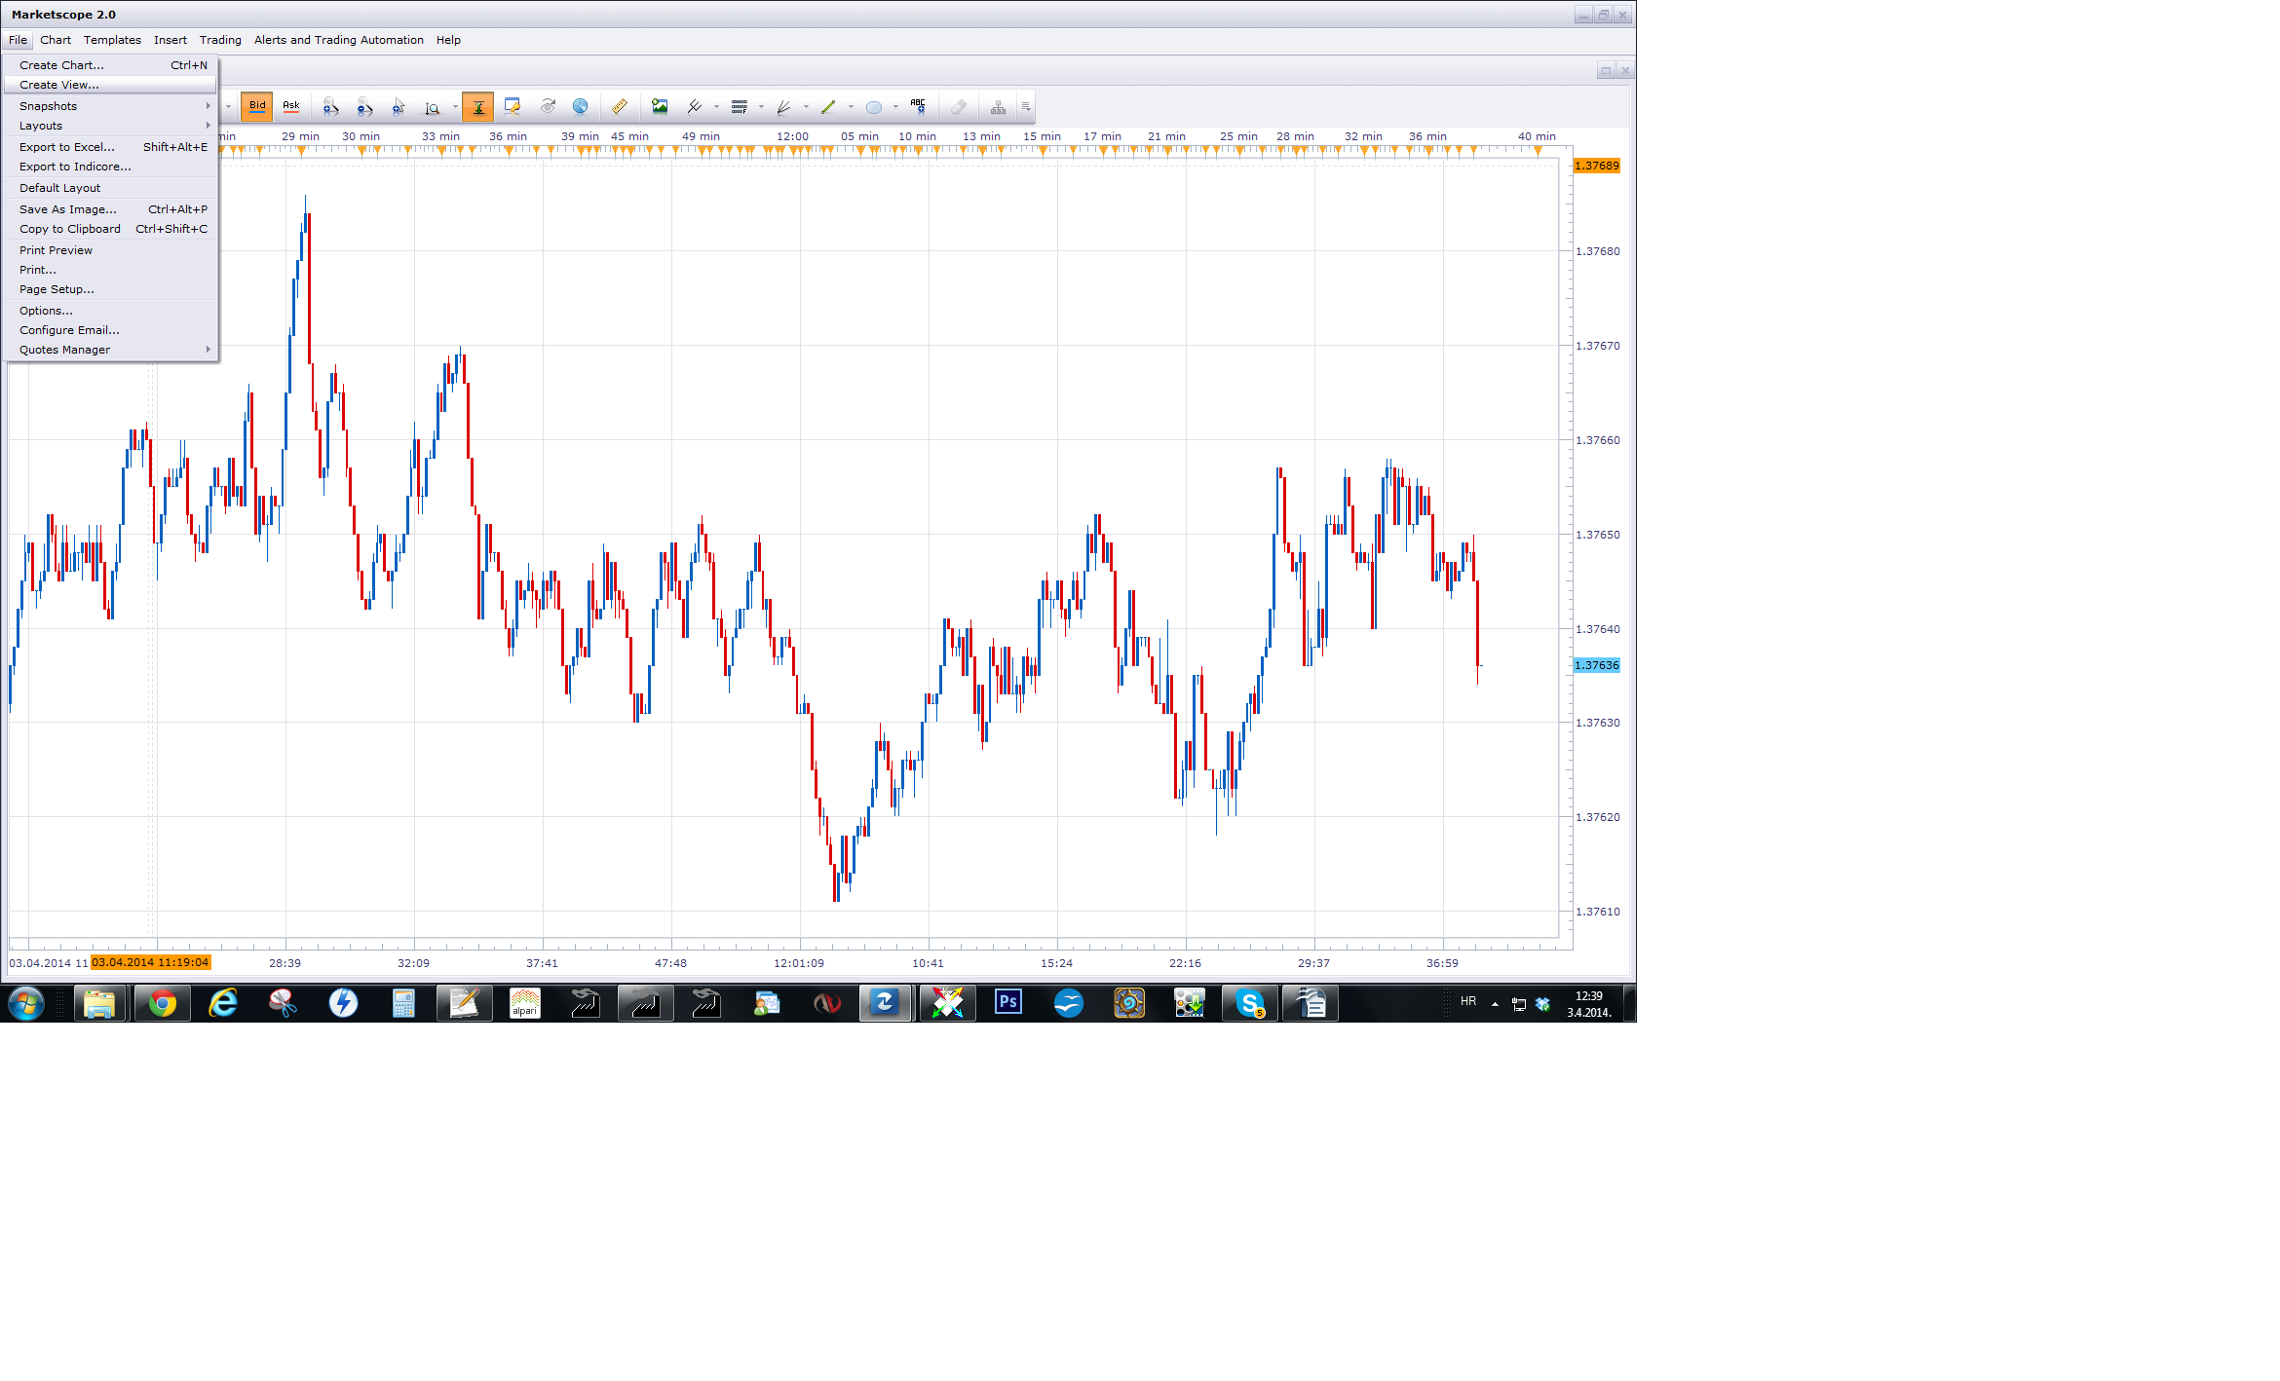Click the Windows Start button
This screenshot has width=2280, height=1381.
click(x=26, y=1003)
